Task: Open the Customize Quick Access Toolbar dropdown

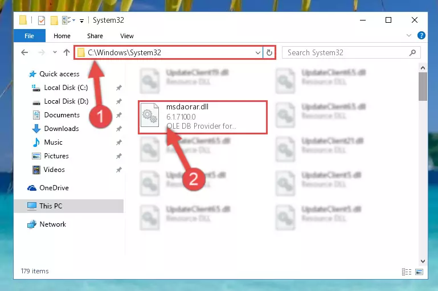Action: pos(81,21)
